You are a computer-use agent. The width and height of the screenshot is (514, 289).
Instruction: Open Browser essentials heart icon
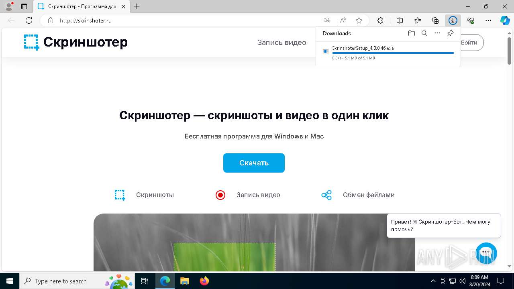click(471, 20)
